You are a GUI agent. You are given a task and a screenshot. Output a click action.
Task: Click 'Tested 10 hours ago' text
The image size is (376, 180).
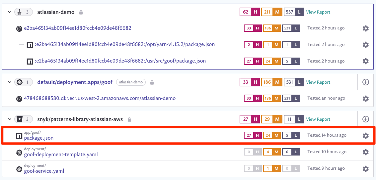[x=327, y=152]
